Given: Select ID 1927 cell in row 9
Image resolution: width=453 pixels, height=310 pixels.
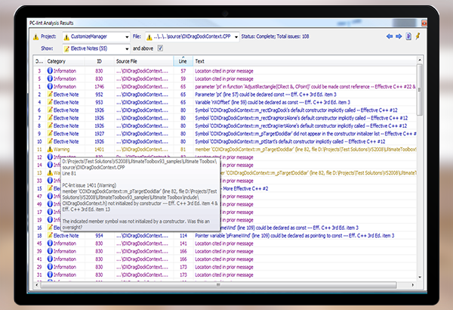Looking at the screenshot, I should [99, 133].
